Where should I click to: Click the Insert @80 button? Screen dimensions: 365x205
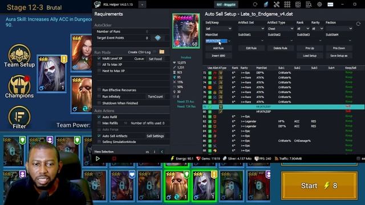218,56
